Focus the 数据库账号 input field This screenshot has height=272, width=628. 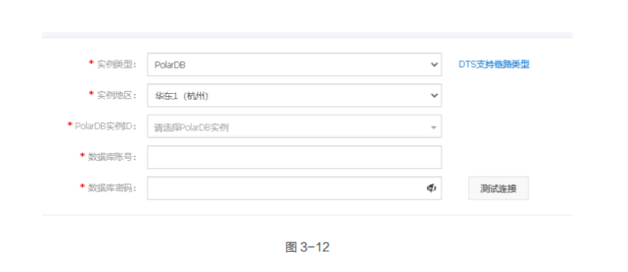(x=295, y=157)
